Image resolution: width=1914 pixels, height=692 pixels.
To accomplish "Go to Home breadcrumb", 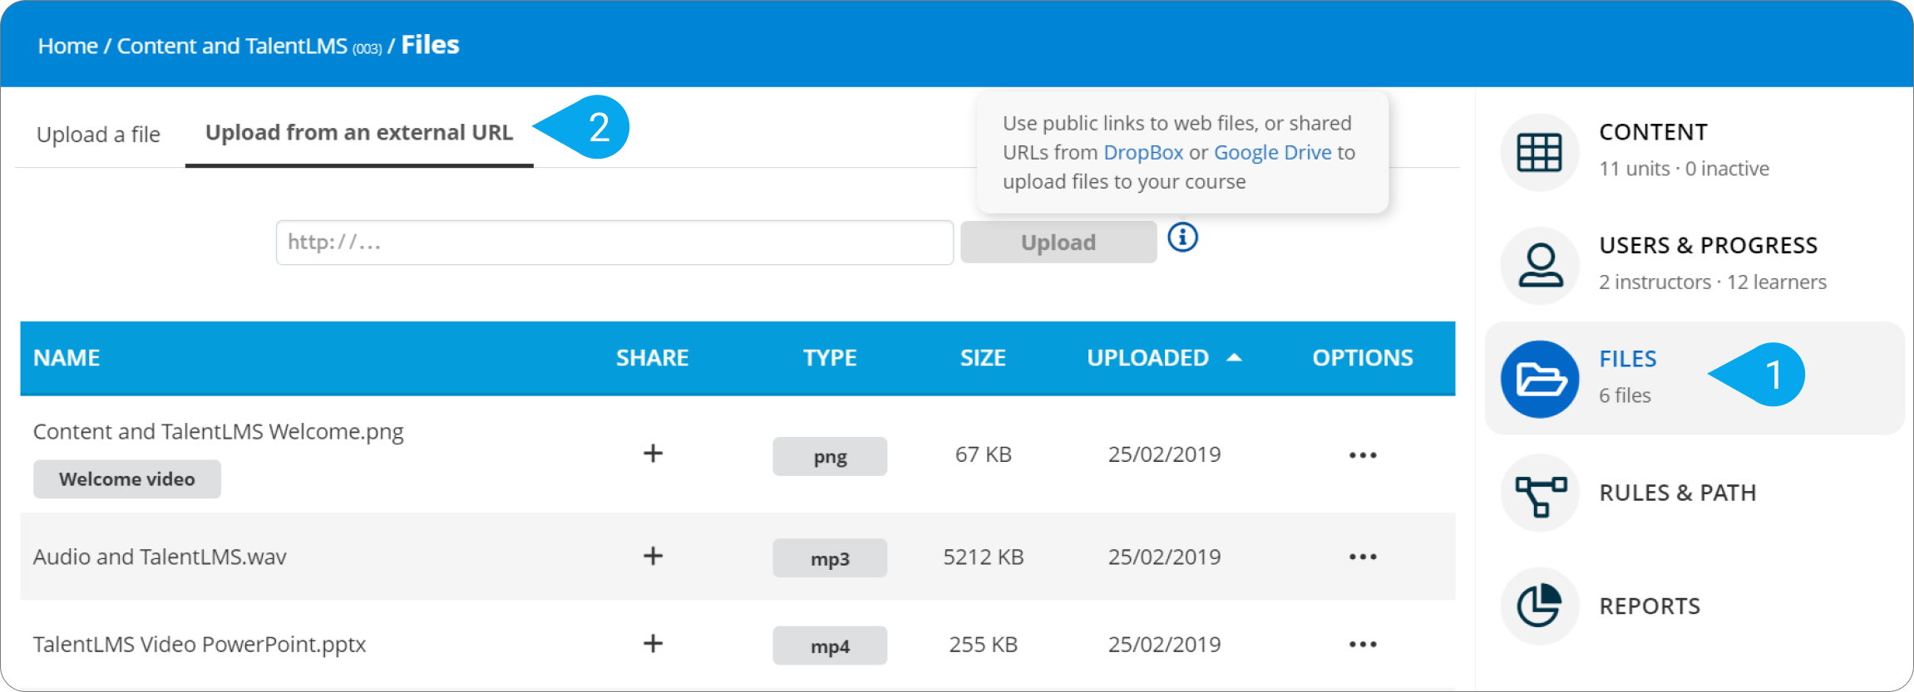I will click(x=68, y=46).
